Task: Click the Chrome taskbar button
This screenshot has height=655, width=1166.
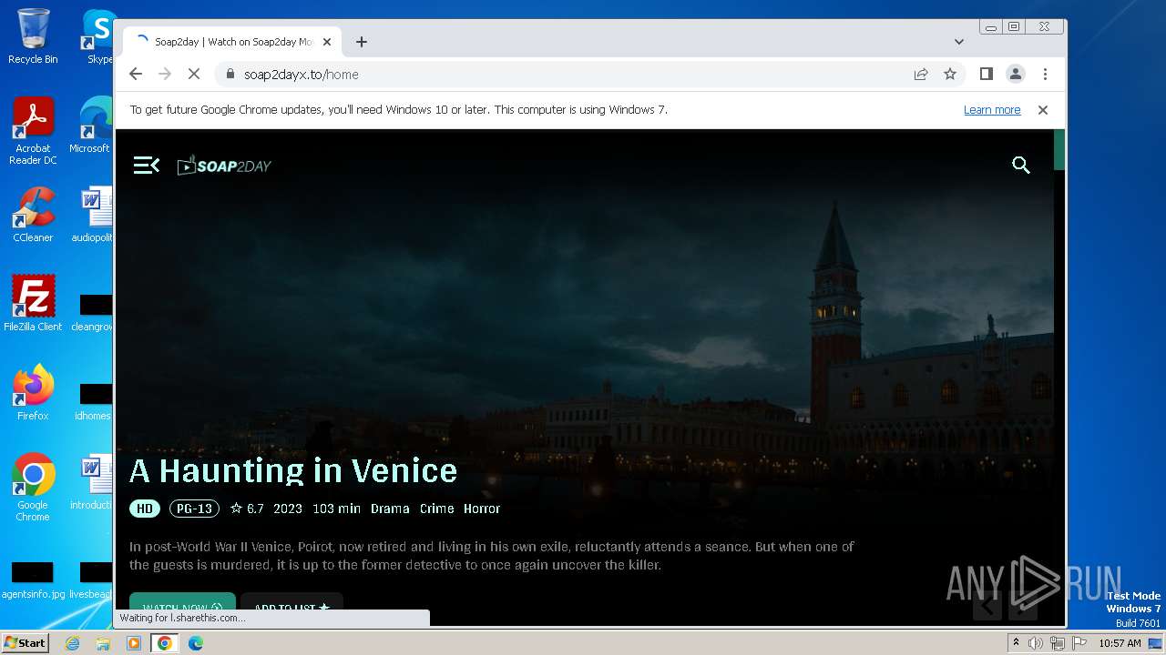Action: (x=164, y=643)
